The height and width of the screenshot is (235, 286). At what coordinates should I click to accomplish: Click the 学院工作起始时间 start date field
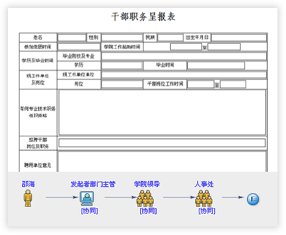[x=186, y=47]
